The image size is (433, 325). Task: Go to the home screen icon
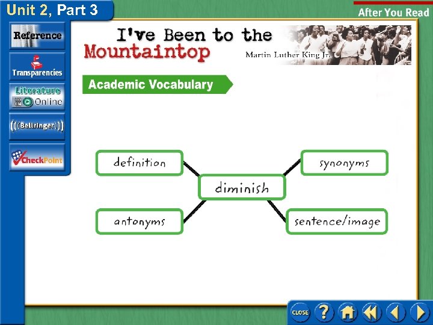[348, 312]
